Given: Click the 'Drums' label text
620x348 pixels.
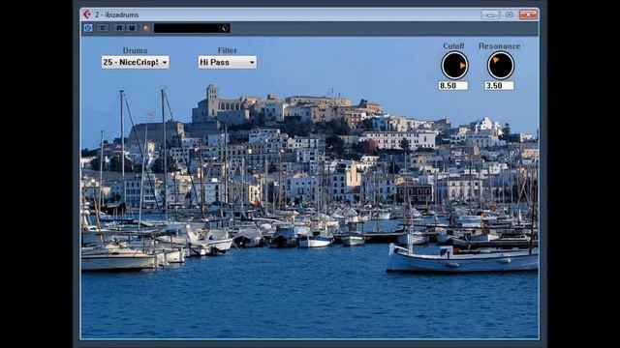Looking at the screenshot, I should [136, 50].
